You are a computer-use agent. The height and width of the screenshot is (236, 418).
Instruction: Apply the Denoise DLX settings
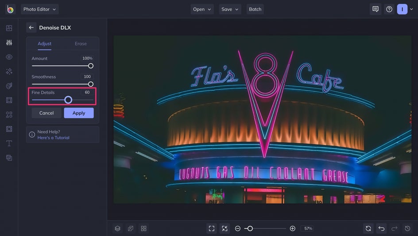tap(79, 113)
